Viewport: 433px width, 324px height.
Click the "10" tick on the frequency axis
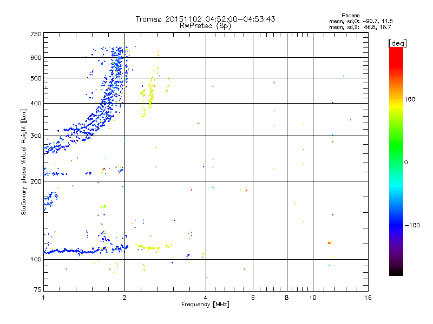pyautogui.click(x=313, y=298)
